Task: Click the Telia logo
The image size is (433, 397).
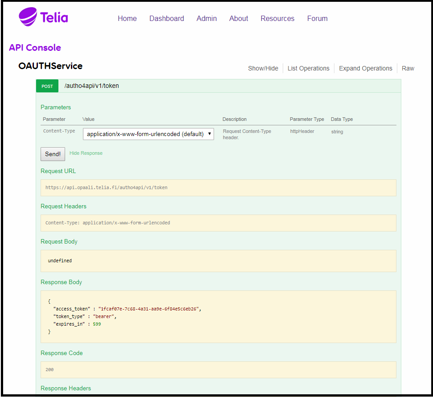Action: [x=43, y=17]
